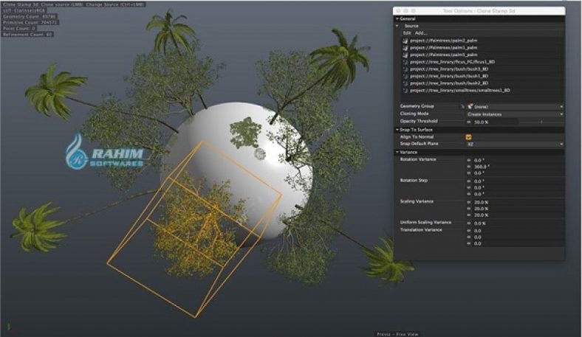Screen dimensions: 582x337
Task: Open the Geometry Group dropdown
Action: pos(516,106)
